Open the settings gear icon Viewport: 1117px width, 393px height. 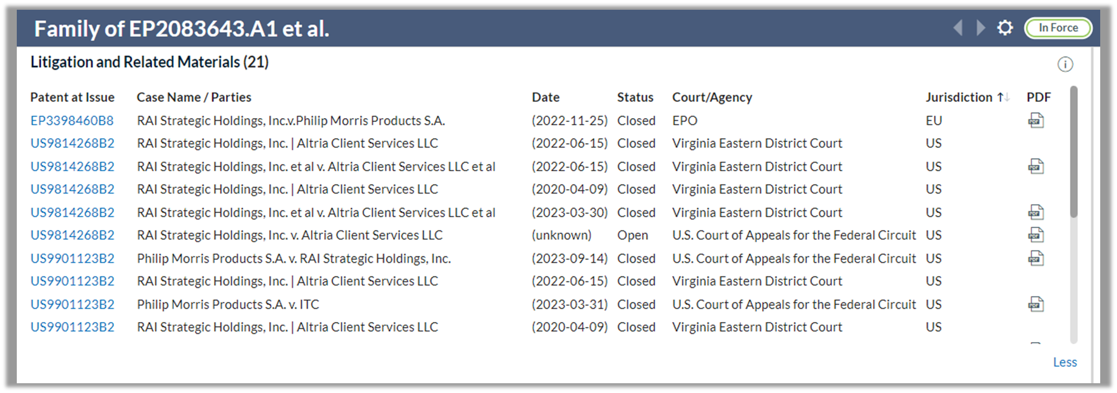click(x=1005, y=28)
